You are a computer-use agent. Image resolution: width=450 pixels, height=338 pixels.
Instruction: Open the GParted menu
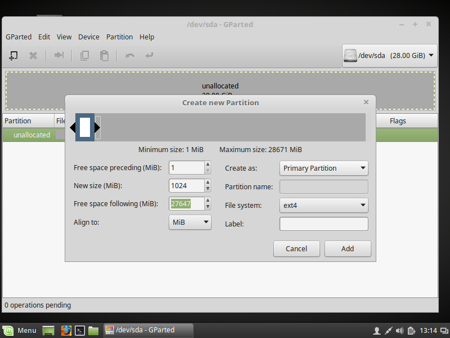19,37
